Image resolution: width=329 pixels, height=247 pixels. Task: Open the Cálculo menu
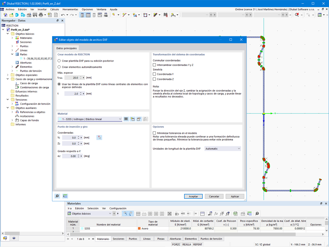coord(55,9)
